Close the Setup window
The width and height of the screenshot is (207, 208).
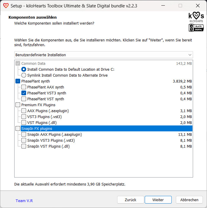click(x=198, y=6)
